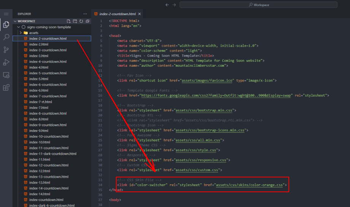Open index-7-rtl.html from the file tree
Screen dimensions: 350x207
41,102
